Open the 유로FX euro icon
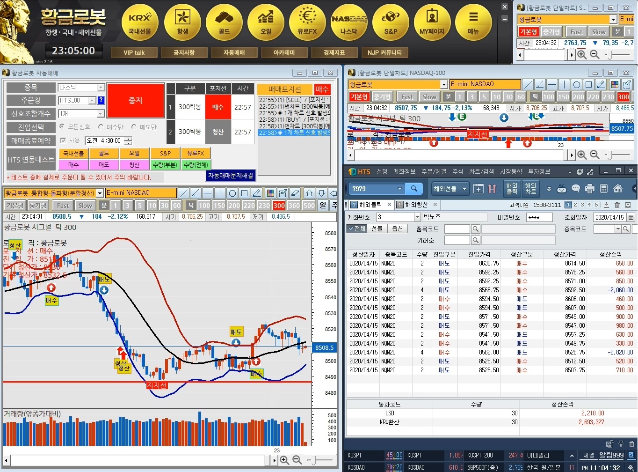638x472 pixels. (307, 22)
